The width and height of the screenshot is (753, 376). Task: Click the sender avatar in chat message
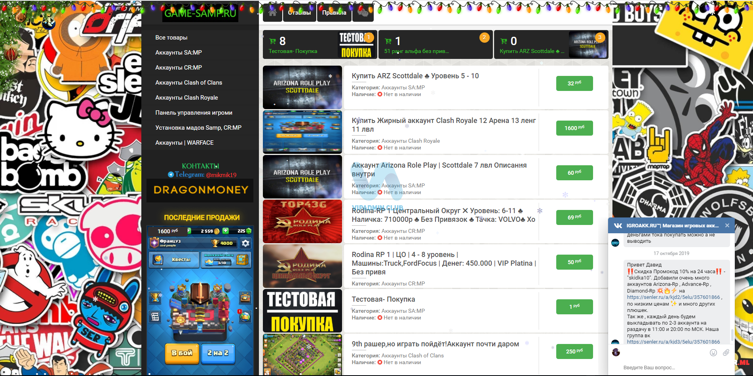(x=615, y=243)
